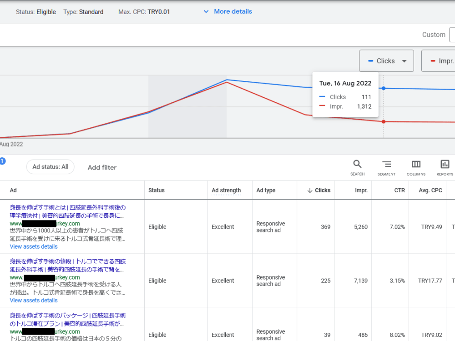Click the blue filter count badge
The height and width of the screenshot is (341, 455).
pos(2,161)
